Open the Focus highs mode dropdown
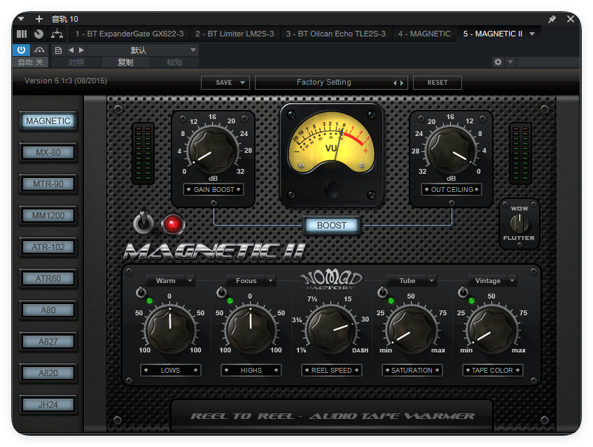This screenshot has height=447, width=593. tap(251, 281)
